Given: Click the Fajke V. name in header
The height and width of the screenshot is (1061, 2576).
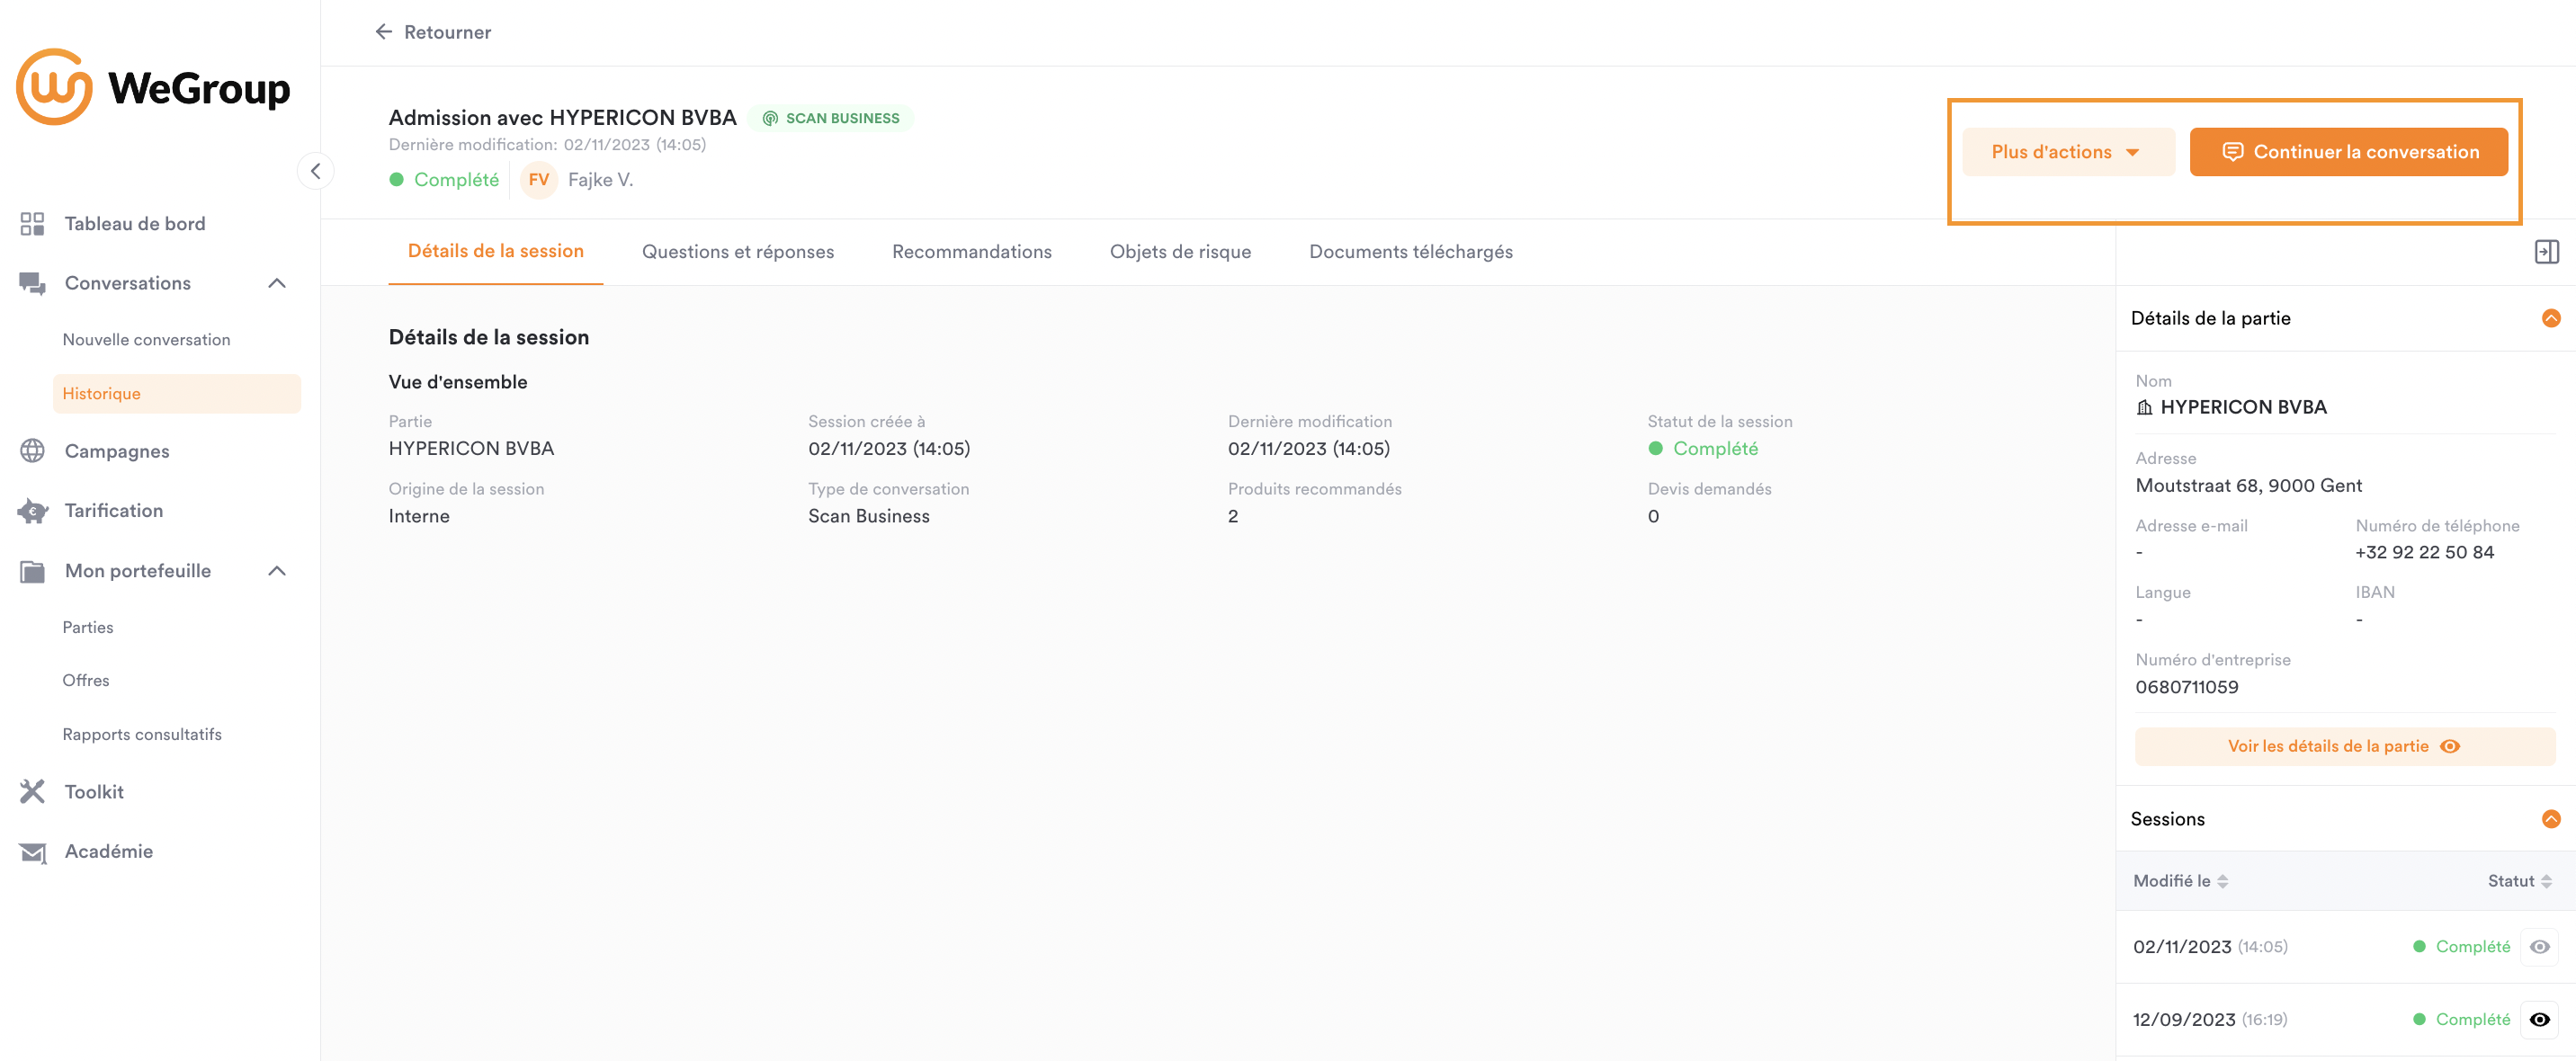Looking at the screenshot, I should [x=600, y=180].
